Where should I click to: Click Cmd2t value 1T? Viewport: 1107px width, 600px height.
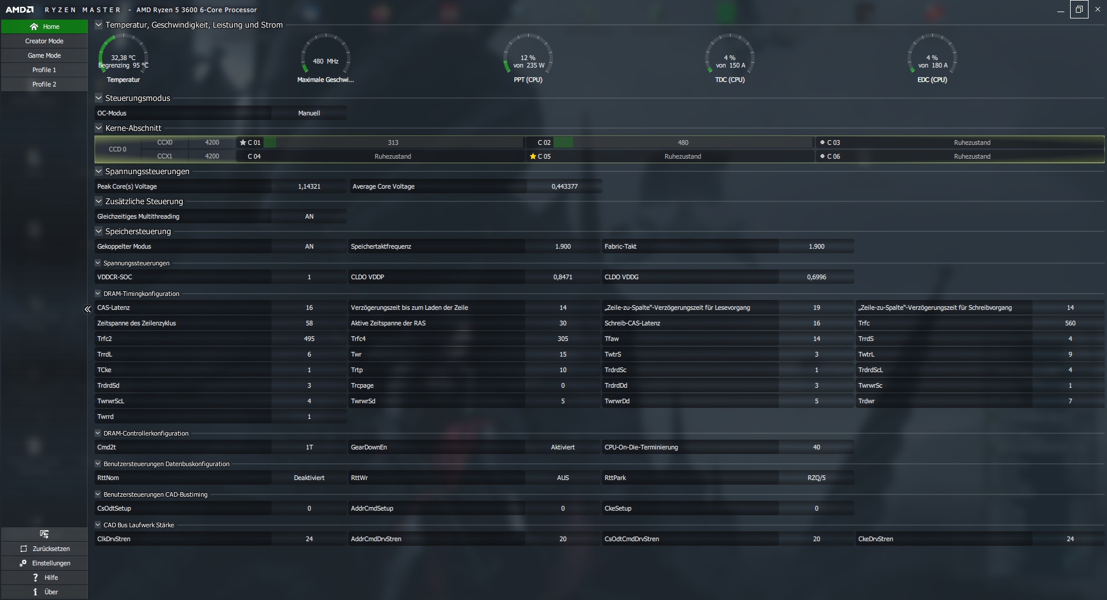[309, 447]
